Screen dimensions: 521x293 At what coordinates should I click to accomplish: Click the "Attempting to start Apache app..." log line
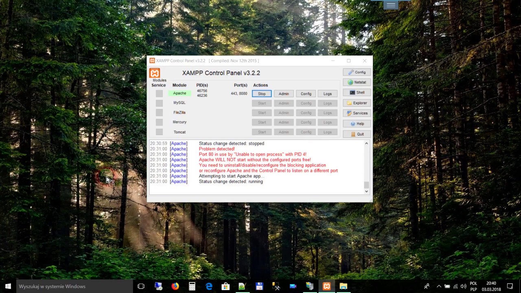click(231, 176)
